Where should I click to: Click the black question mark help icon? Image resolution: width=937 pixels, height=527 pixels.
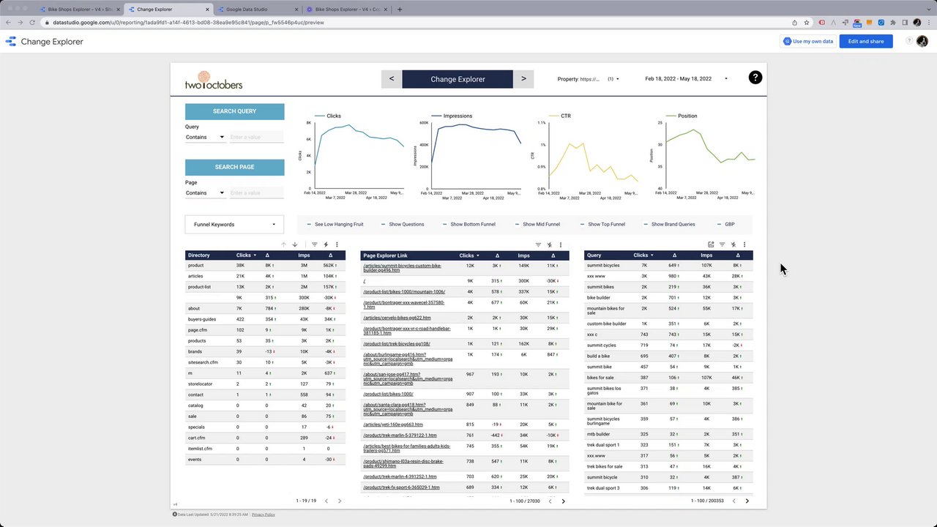tap(755, 78)
